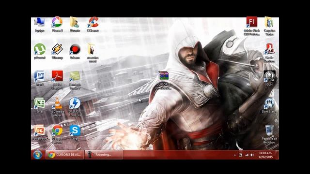Screen dimensions: 310x174
Task: Open the Excel shortcut
Action: point(40,105)
